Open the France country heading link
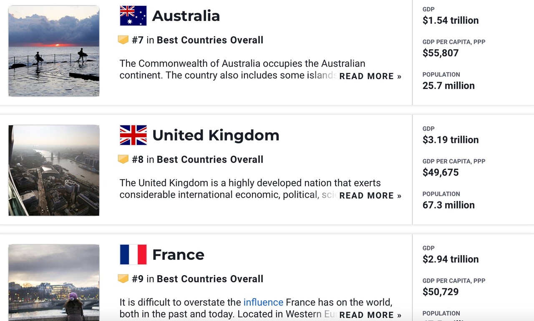The image size is (534, 321). pyautogui.click(x=178, y=255)
